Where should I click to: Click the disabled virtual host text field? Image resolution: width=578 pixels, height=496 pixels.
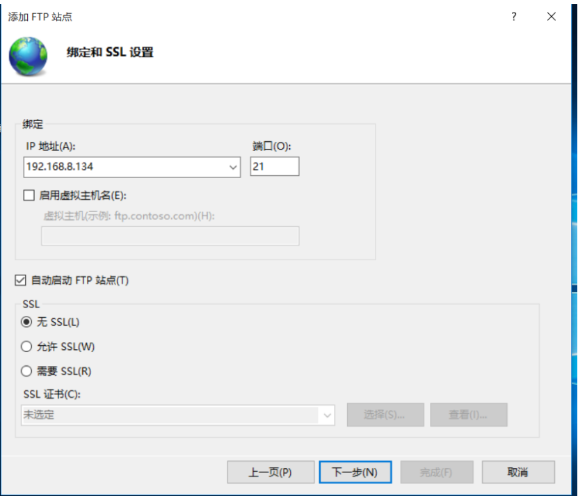[x=170, y=236]
